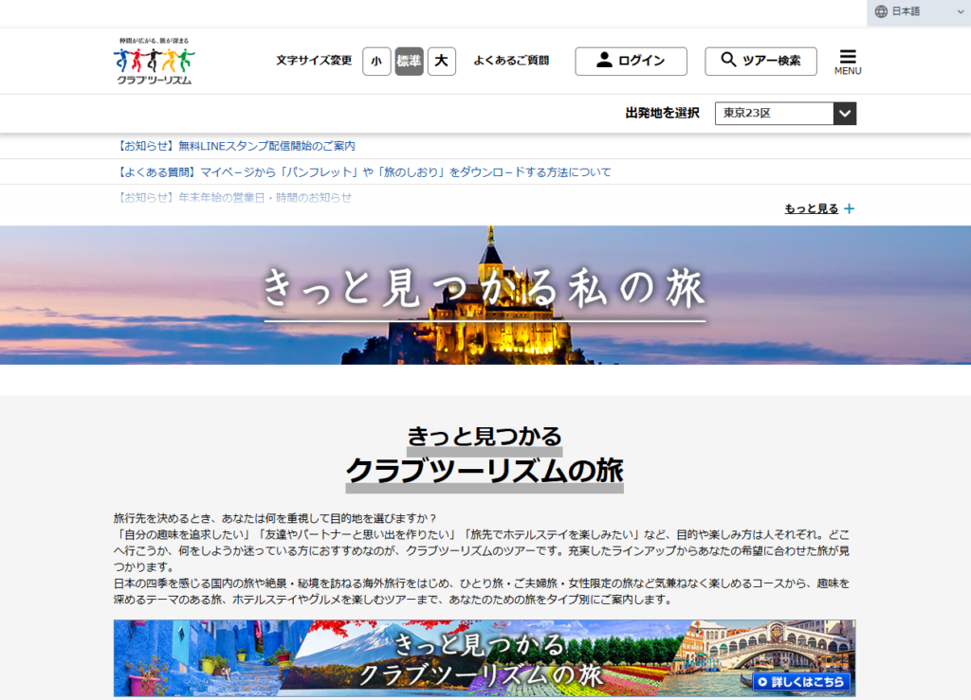This screenshot has height=700, width=971.
Task: Set text size to 小
Action: (x=376, y=62)
